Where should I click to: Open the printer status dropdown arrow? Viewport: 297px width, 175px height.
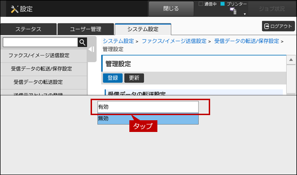(245, 14)
